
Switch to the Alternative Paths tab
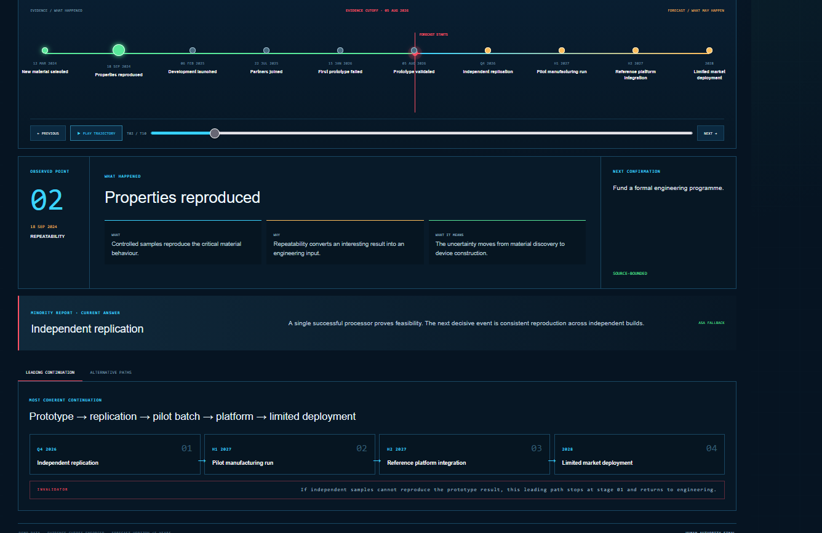pos(111,373)
